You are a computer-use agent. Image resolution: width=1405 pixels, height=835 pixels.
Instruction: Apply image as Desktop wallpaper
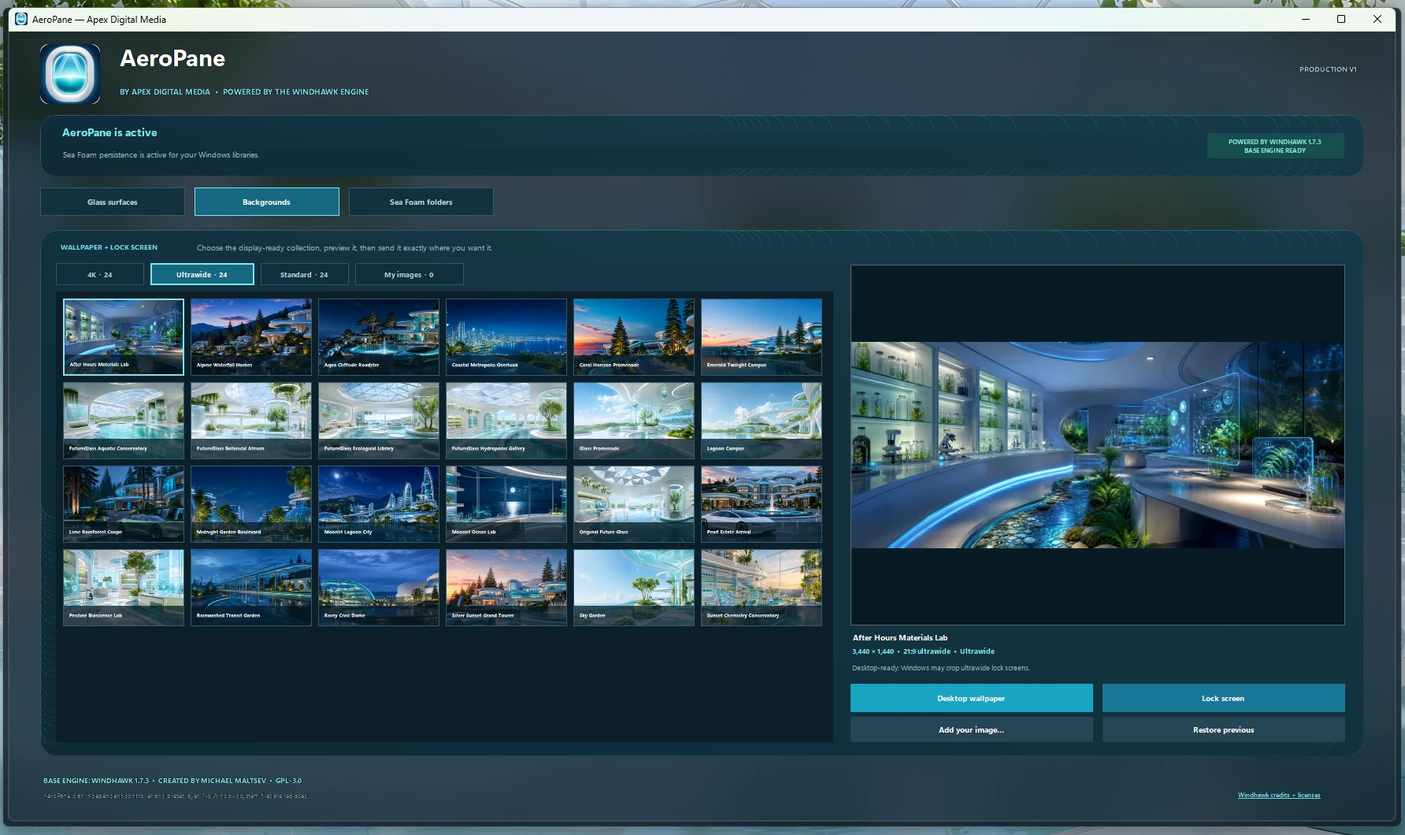coord(972,698)
